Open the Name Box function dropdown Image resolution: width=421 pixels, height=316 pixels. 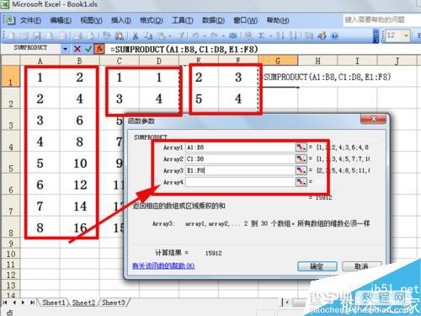coord(65,49)
